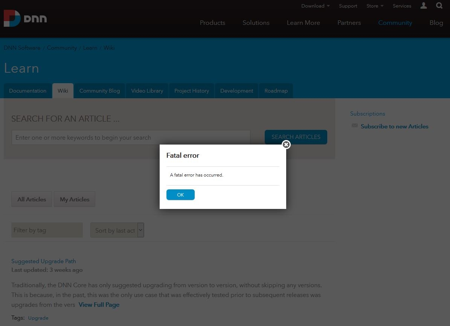Switch to the Development tab
The width and height of the screenshot is (450, 326).
coord(237,91)
